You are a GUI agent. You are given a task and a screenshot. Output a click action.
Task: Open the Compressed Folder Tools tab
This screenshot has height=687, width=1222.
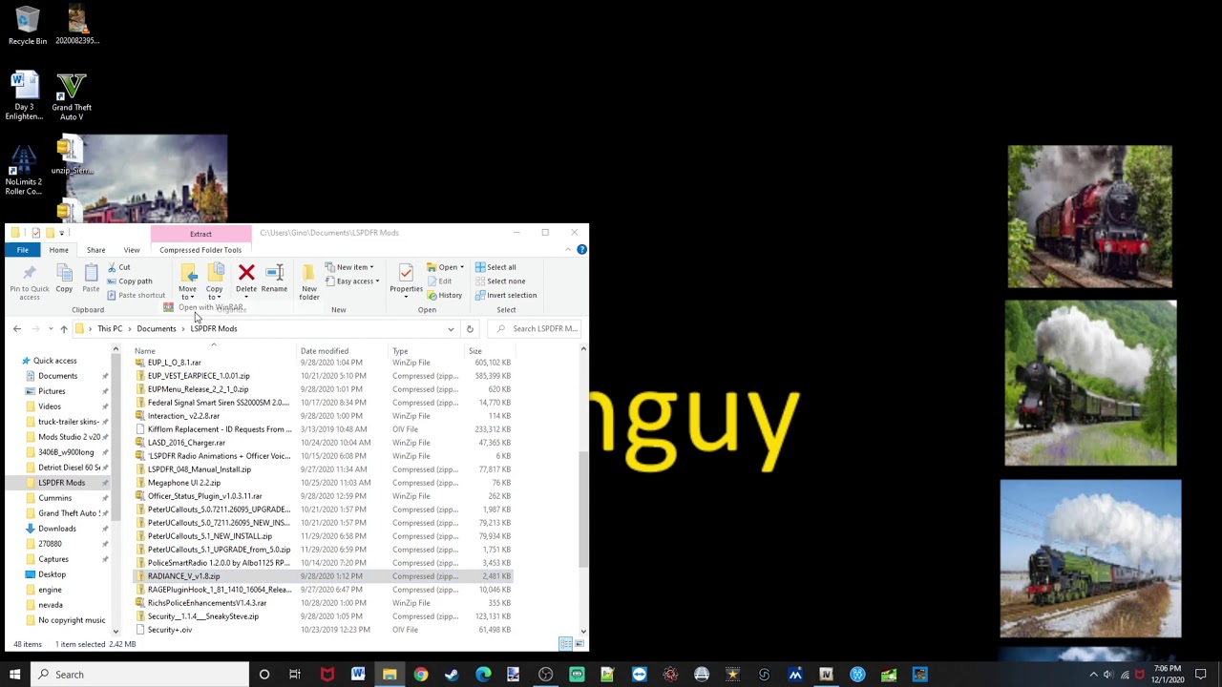tap(200, 250)
